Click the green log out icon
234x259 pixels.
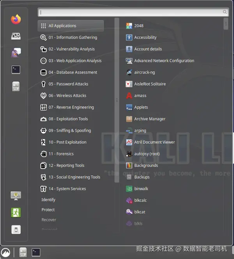click(x=16, y=213)
